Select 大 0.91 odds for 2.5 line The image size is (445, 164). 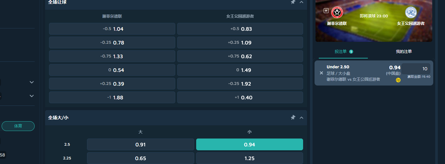(140, 144)
